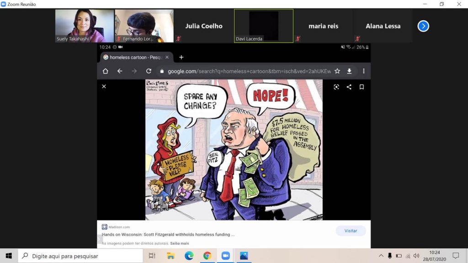This screenshot has width=468, height=263.
Task: Open battery status tray icon
Action: pos(399,256)
